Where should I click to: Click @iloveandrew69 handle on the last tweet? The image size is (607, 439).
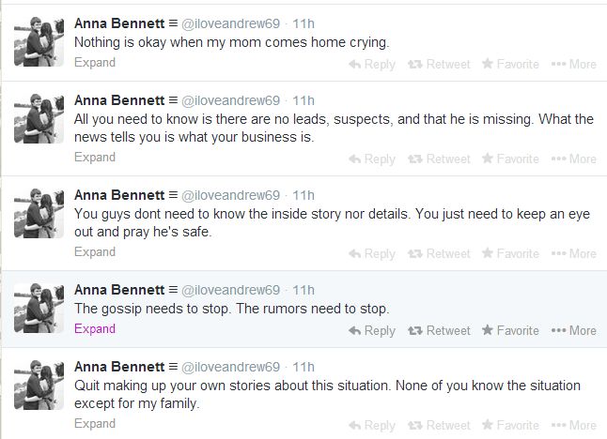pos(230,366)
